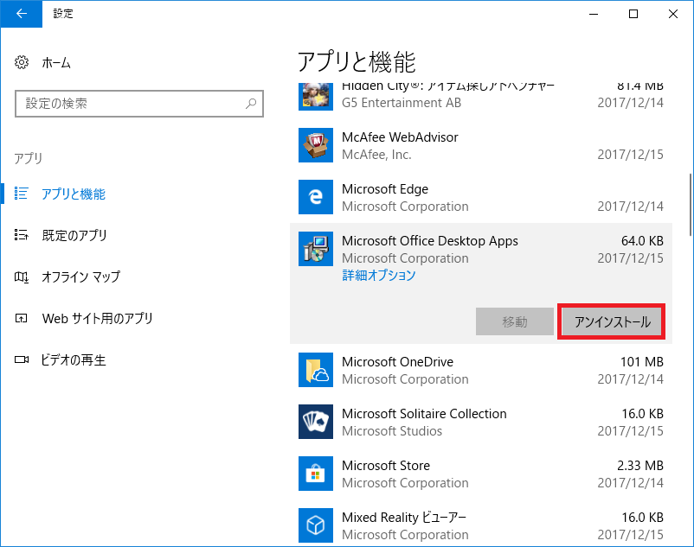694x547 pixels.
Task: Maximize the 設定 window
Action: click(x=633, y=14)
